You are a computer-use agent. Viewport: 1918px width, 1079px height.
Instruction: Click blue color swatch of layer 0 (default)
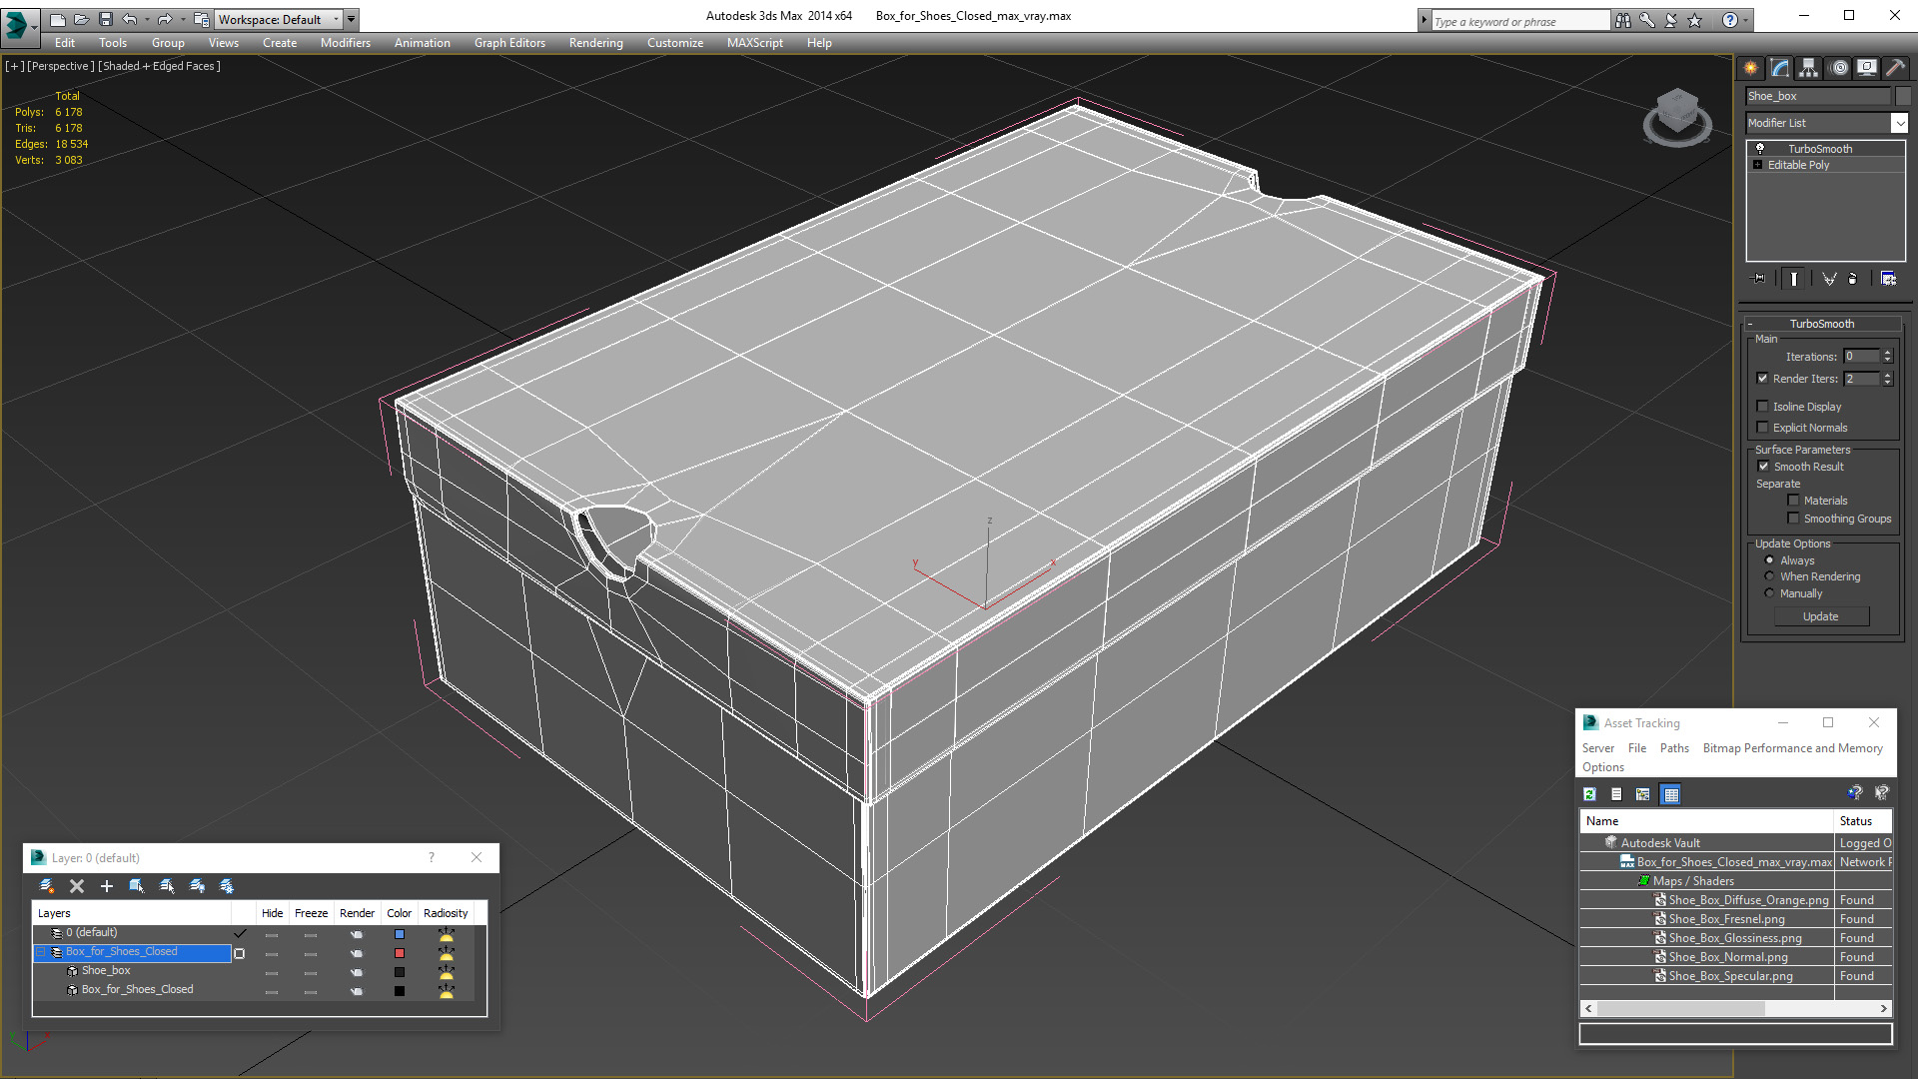(x=399, y=934)
